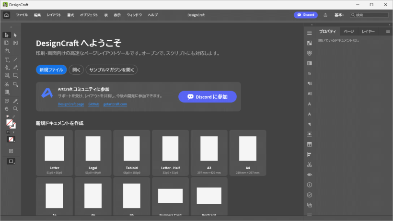Click the fill color swatch
The height and width of the screenshot is (221, 393).
(x=9, y=123)
